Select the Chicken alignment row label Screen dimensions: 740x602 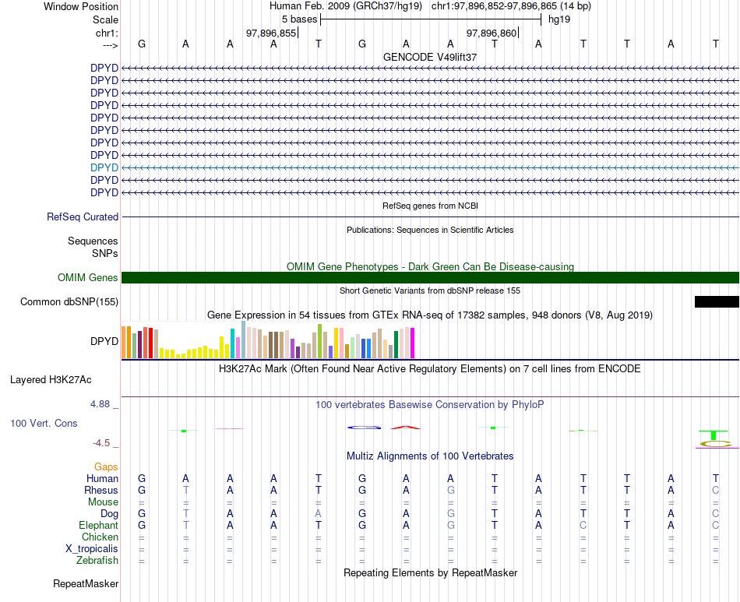coord(100,537)
